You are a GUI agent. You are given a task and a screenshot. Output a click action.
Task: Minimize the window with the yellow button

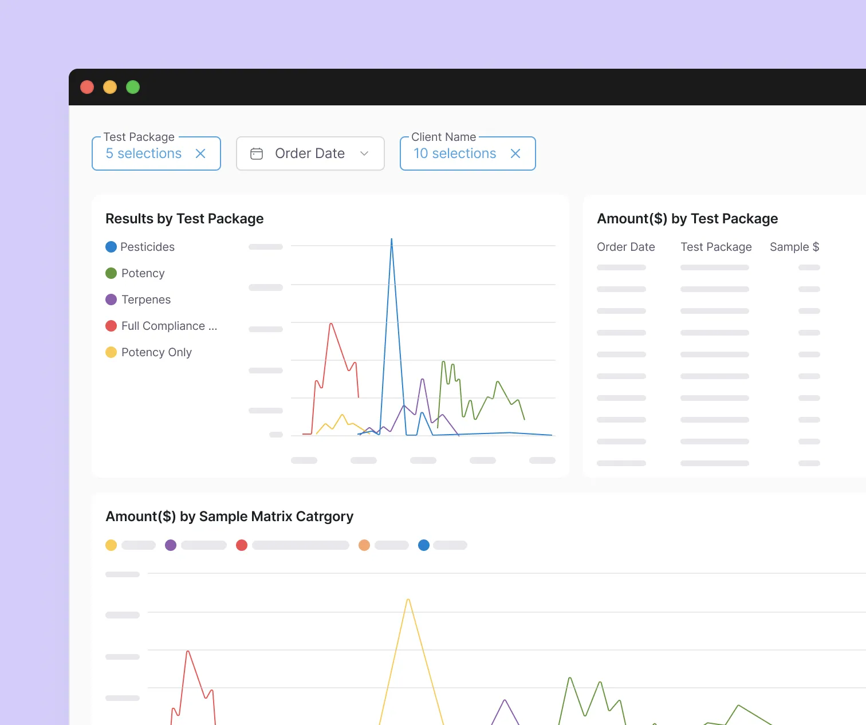point(110,87)
